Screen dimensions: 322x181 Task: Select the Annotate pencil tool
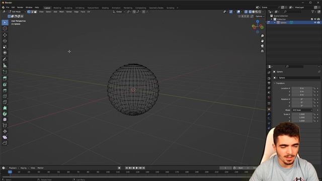coord(5,59)
